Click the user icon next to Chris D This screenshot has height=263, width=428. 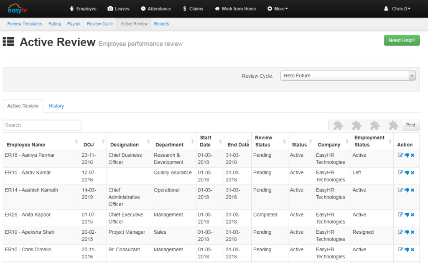[x=387, y=8]
